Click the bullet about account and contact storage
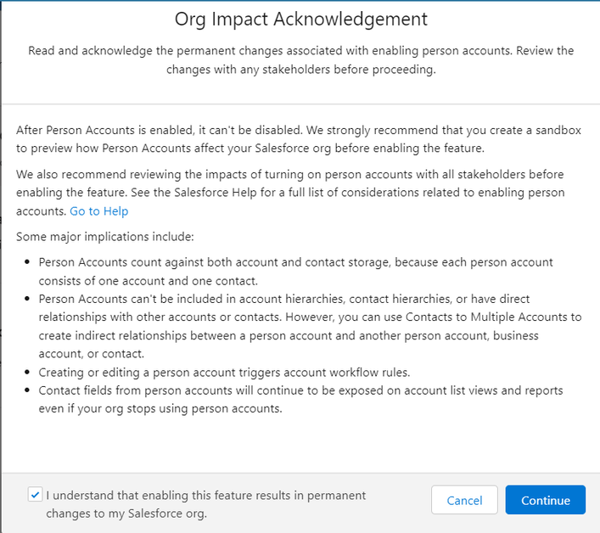The image size is (600, 533). pyautogui.click(x=295, y=271)
